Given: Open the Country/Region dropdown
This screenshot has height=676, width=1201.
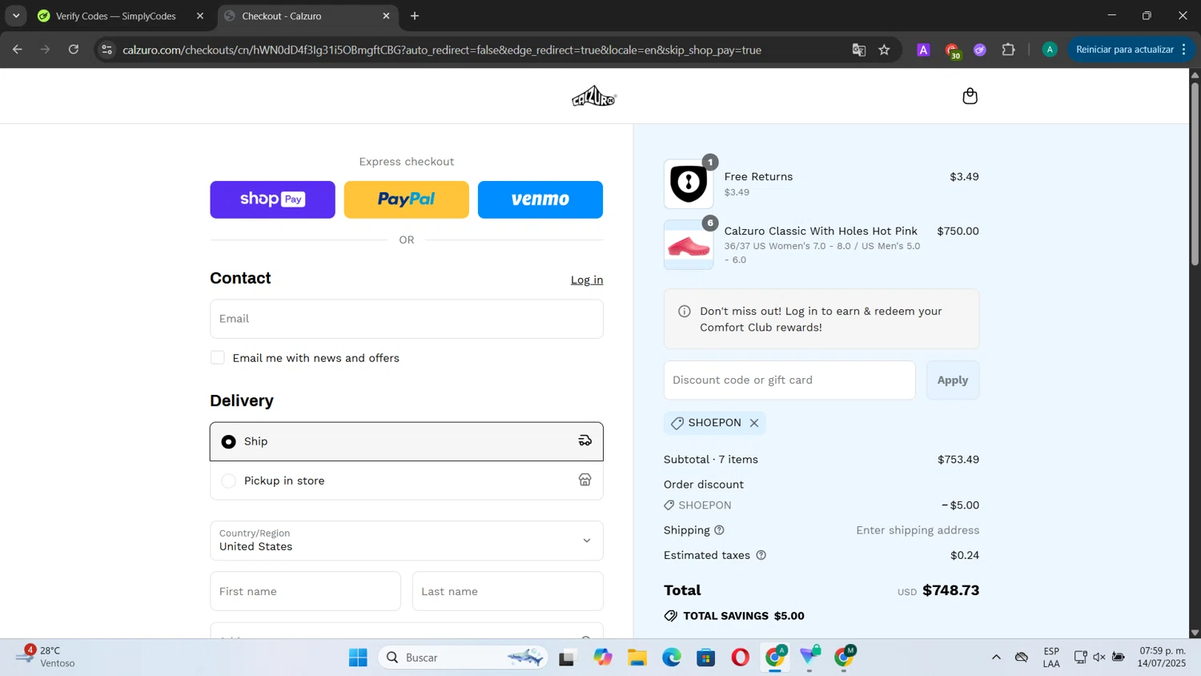Looking at the screenshot, I should pyautogui.click(x=407, y=541).
